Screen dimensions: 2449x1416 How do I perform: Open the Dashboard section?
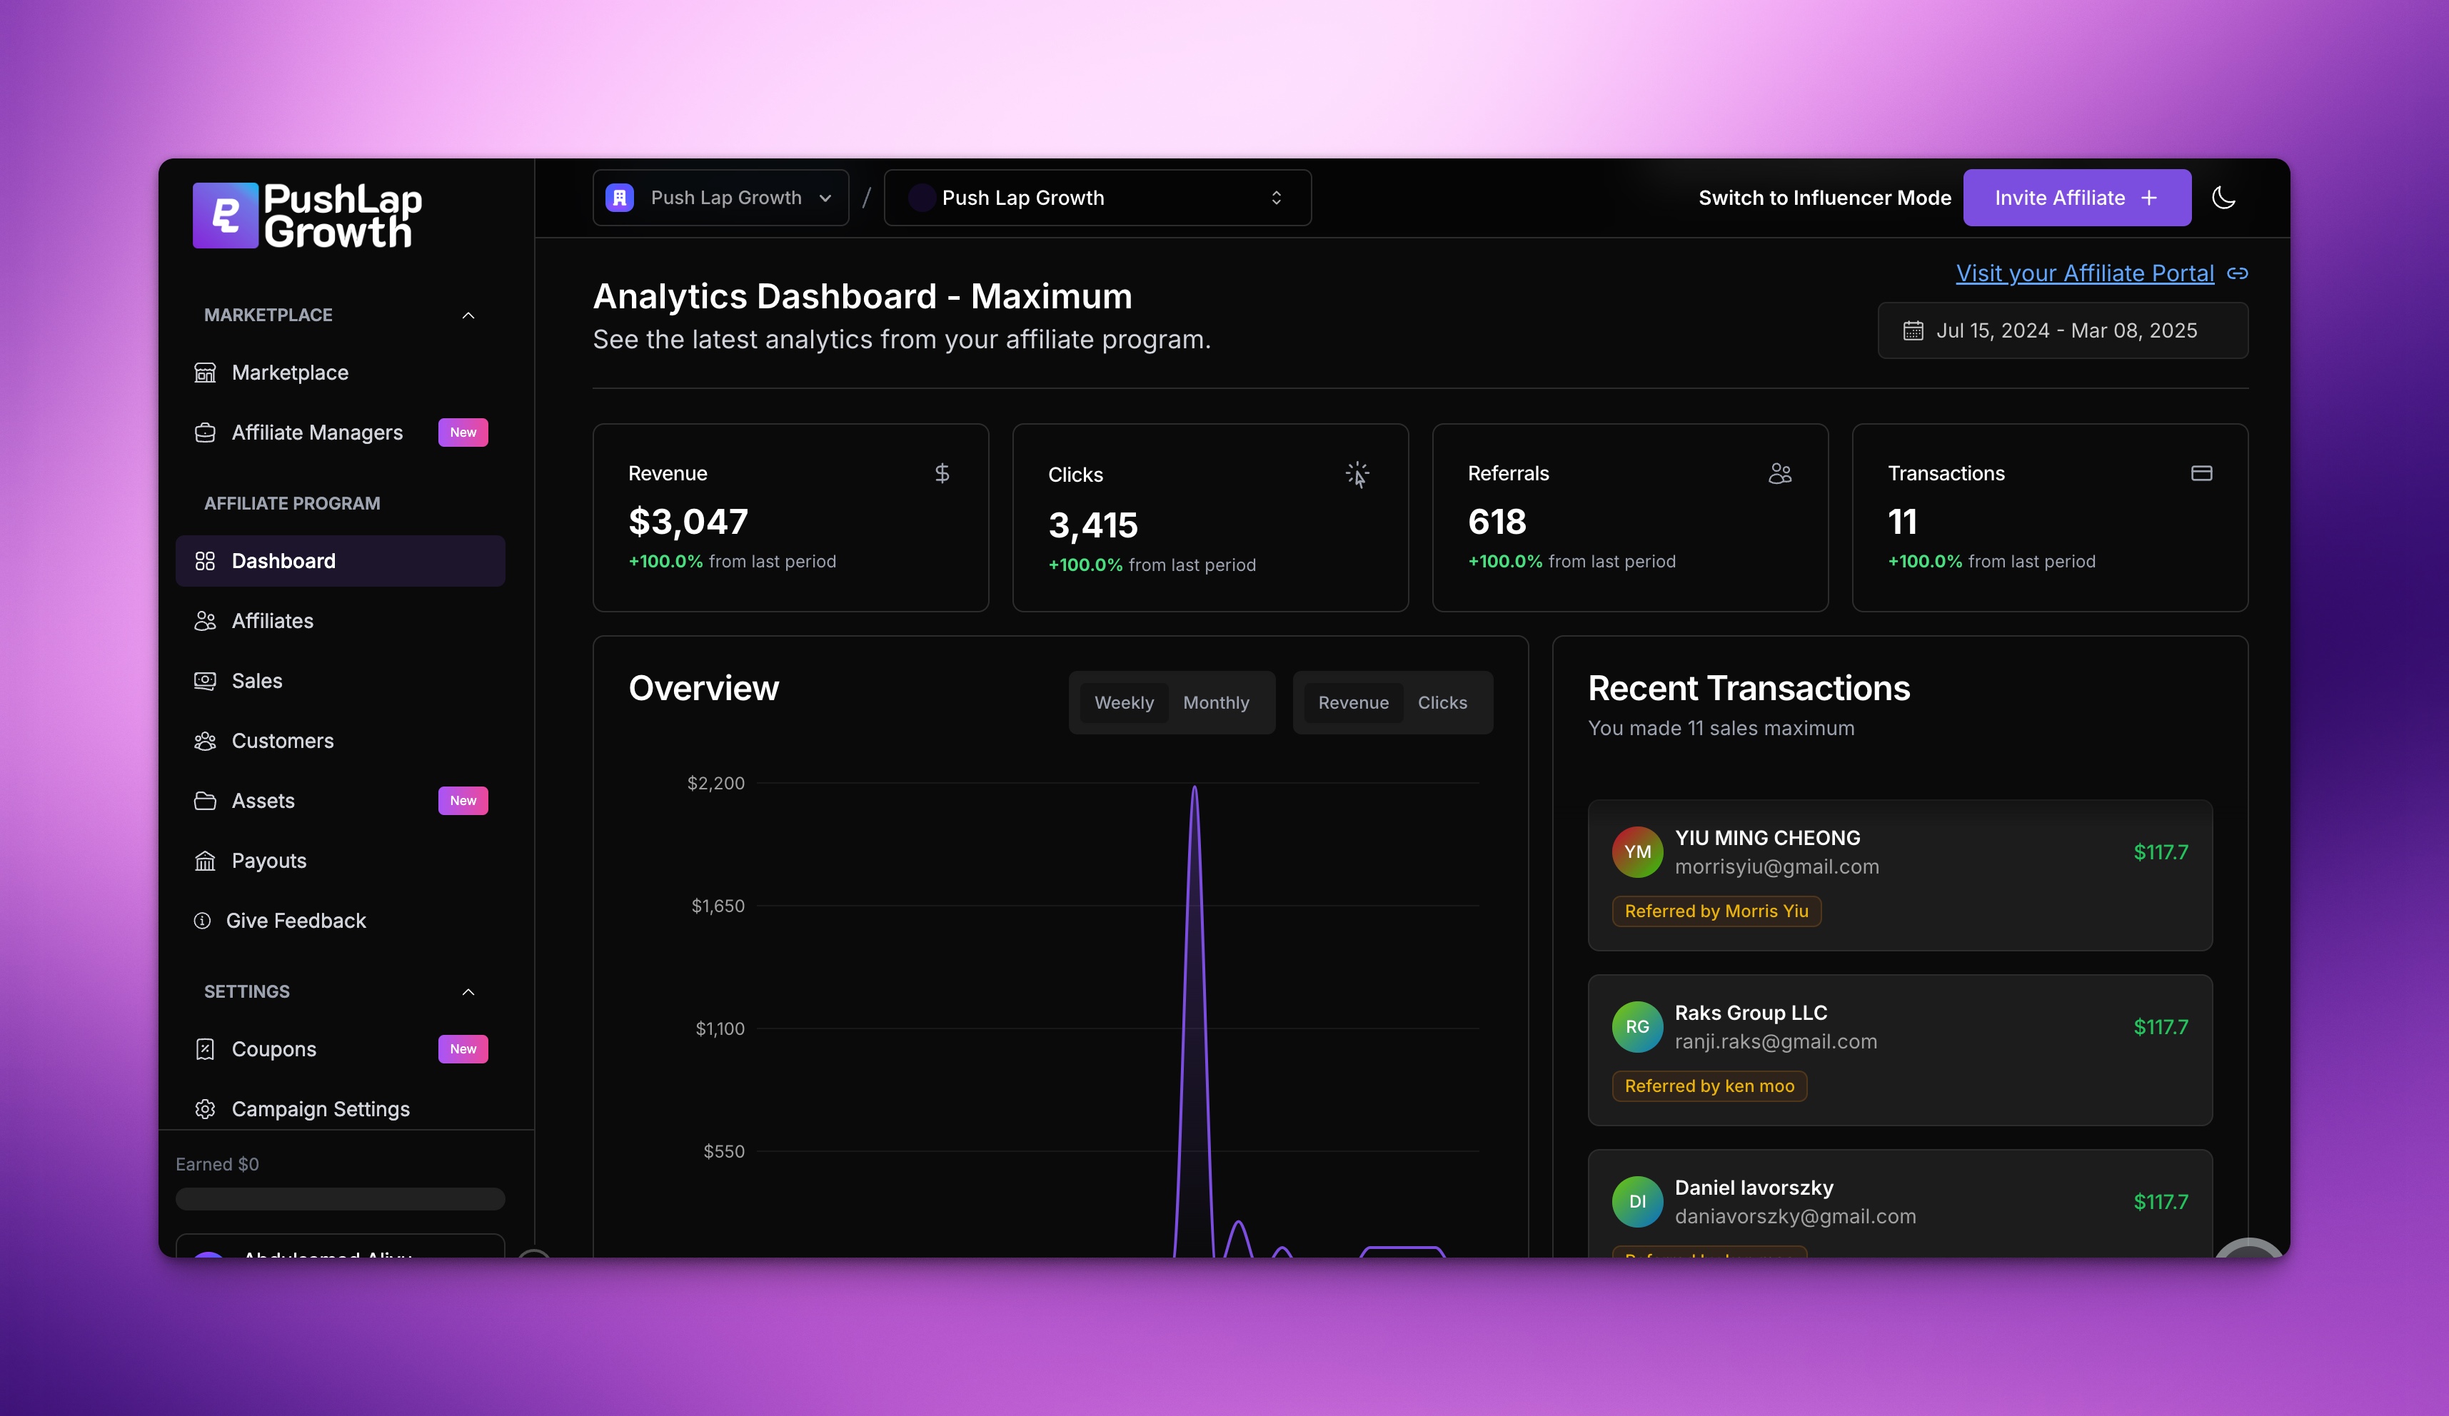tap(283, 560)
